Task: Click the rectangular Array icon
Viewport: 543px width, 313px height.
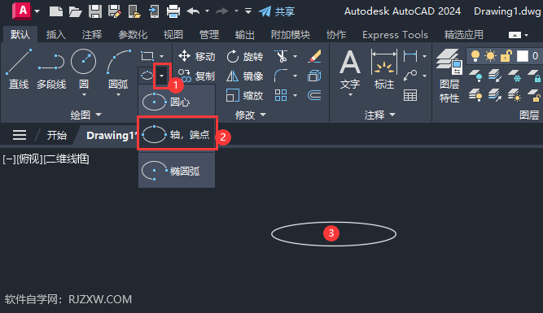Action: tap(281, 95)
